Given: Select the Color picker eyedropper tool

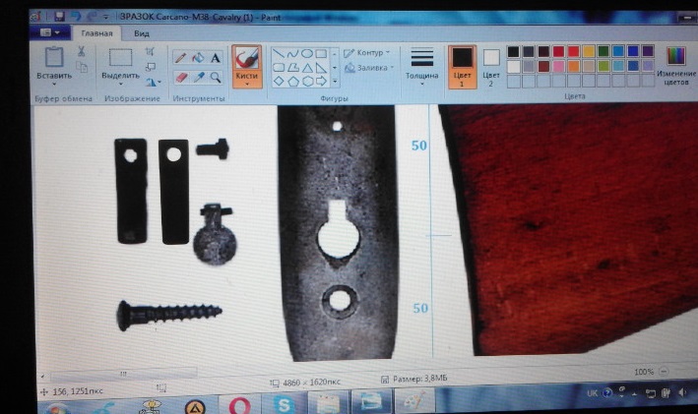Looking at the screenshot, I should point(199,78).
